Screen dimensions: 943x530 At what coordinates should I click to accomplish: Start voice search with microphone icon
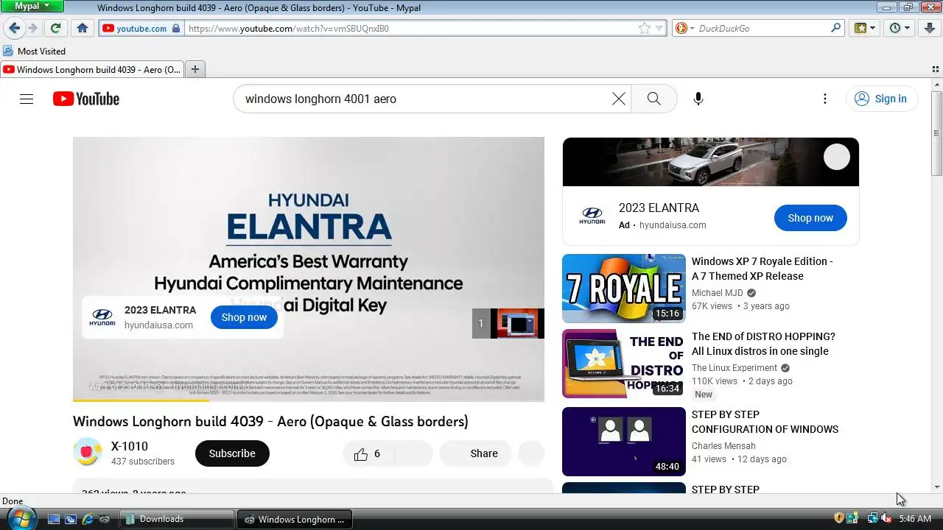698,99
